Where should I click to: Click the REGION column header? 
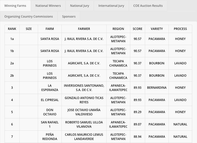118,29
